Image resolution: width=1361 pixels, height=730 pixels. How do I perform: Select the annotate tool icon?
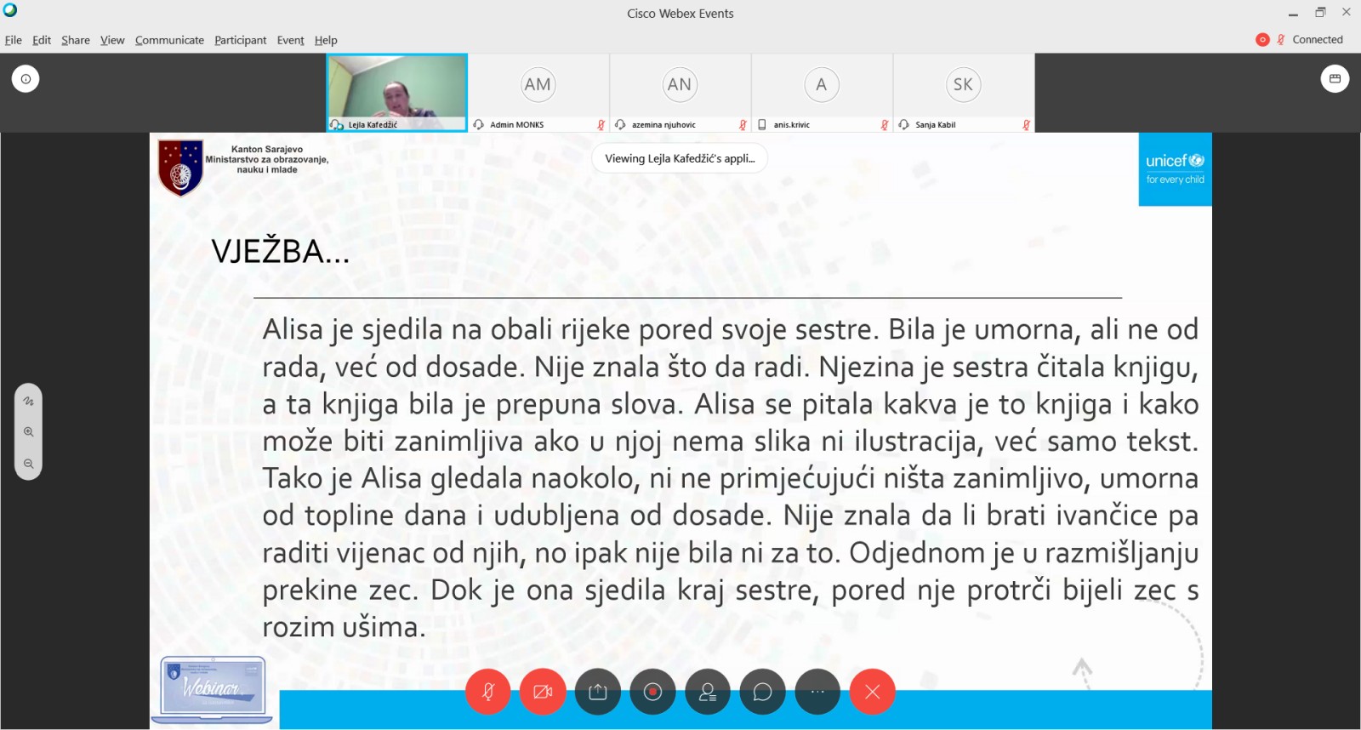coord(28,401)
